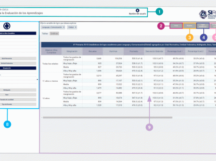Screen dimensions: 216x161
Task: Click the Nombre del usuario label
Action: click(x=137, y=14)
